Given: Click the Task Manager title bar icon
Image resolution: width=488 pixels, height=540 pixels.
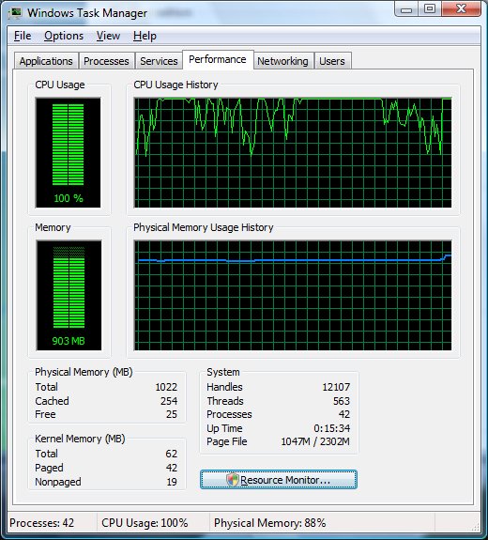Looking at the screenshot, I should coord(15,13).
